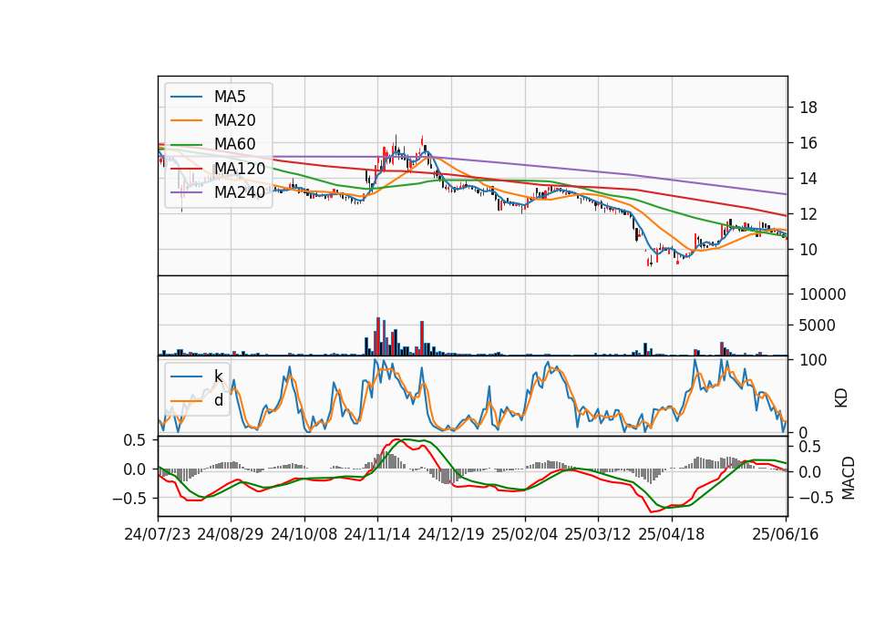Click the price axis value 18
The height and width of the screenshot is (629, 875).
tap(808, 108)
